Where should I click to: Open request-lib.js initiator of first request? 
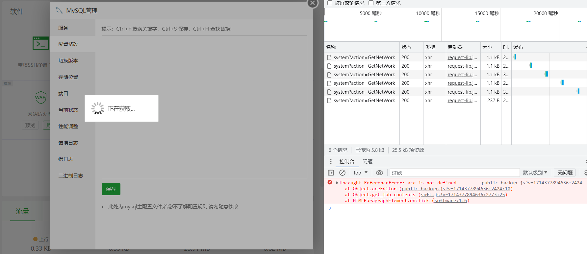(462, 57)
